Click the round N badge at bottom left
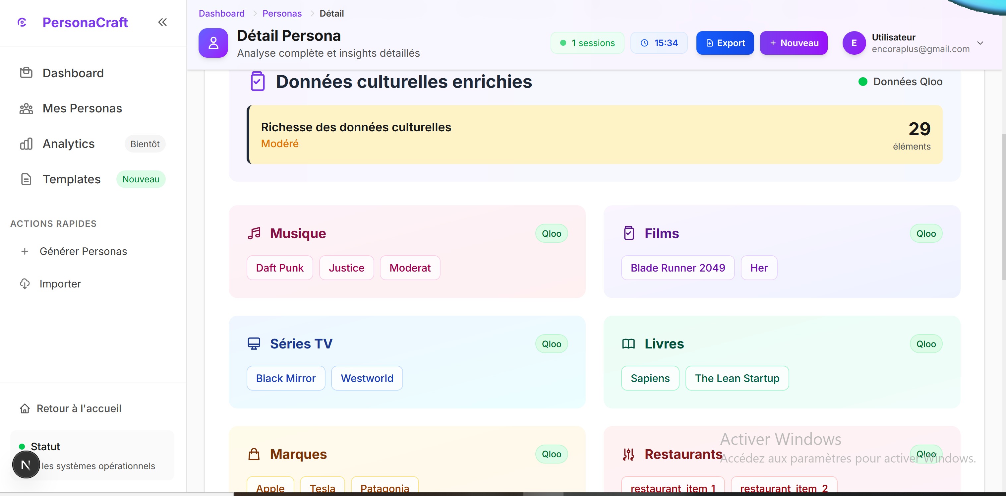The height and width of the screenshot is (496, 1006). pyautogui.click(x=26, y=465)
